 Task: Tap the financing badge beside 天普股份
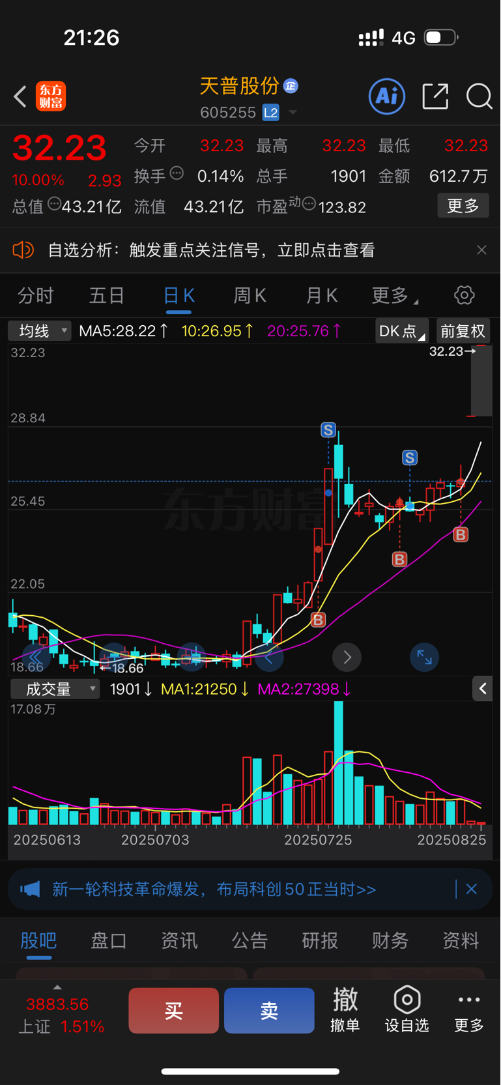coord(291,85)
